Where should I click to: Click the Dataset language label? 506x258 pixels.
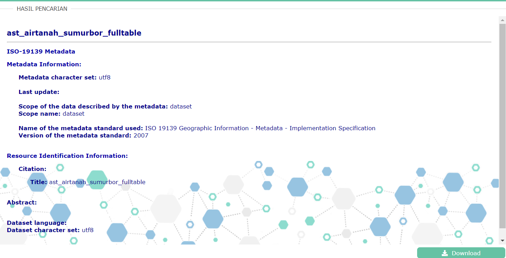pos(37,223)
